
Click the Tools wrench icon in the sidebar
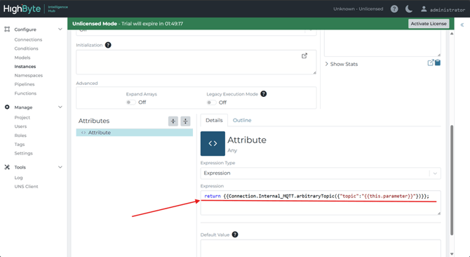[x=7, y=167]
